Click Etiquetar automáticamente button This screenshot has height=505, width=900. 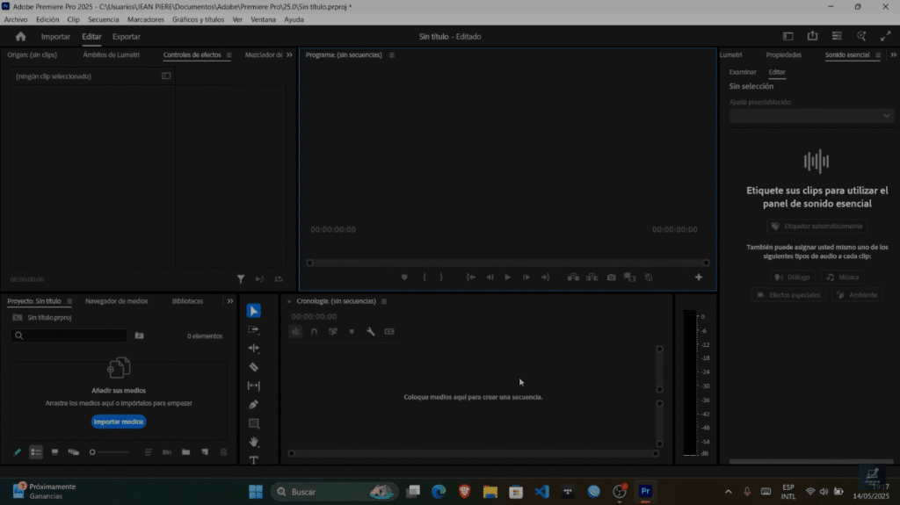click(x=817, y=226)
